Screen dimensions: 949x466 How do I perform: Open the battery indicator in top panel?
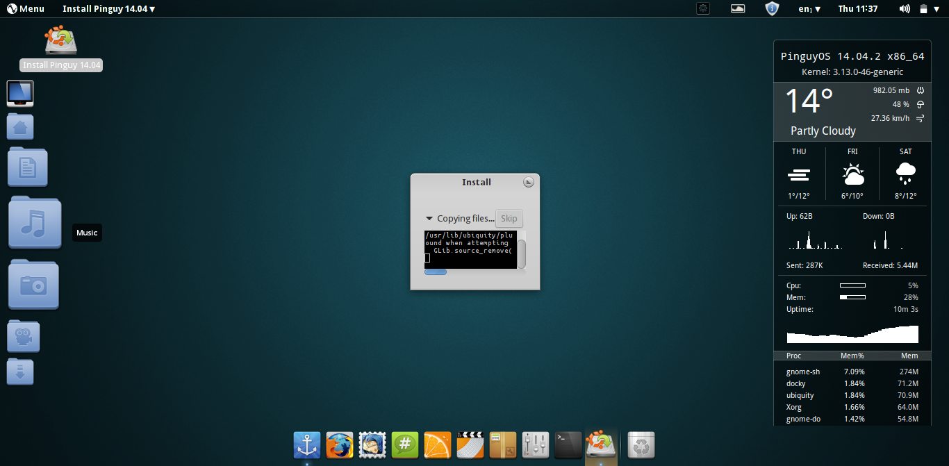click(x=923, y=9)
